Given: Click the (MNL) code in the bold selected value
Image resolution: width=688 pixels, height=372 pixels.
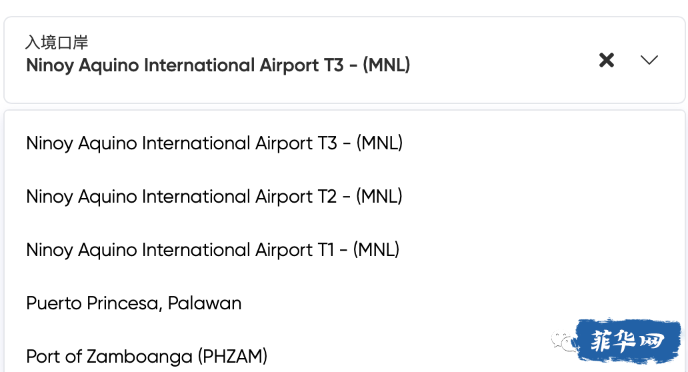Looking at the screenshot, I should [387, 65].
